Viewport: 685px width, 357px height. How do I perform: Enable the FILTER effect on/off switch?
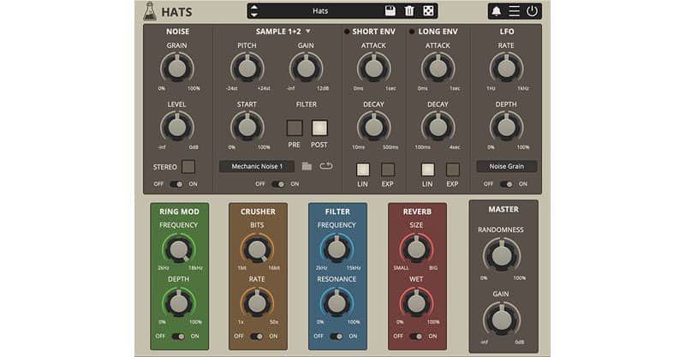pos(336,336)
